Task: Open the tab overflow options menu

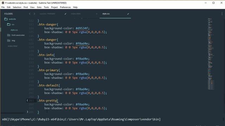Action: click(x=222, y=14)
